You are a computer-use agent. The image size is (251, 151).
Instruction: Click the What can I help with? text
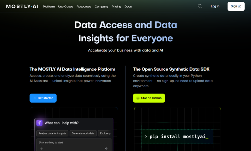[62, 123]
